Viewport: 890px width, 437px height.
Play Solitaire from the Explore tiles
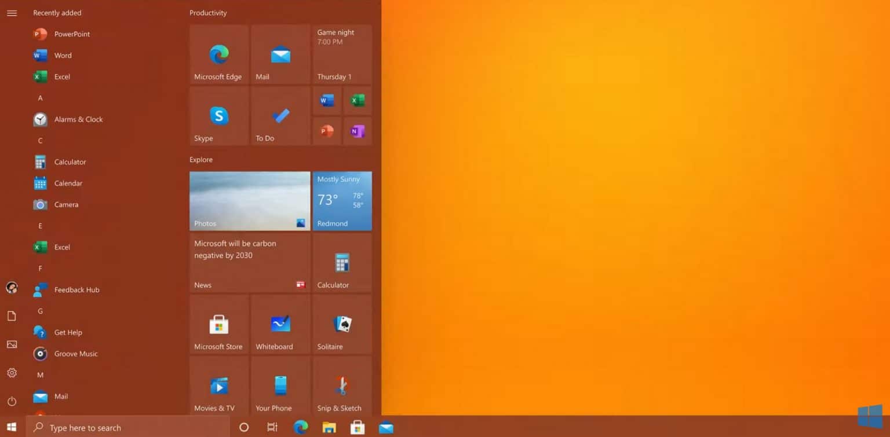[341, 324]
